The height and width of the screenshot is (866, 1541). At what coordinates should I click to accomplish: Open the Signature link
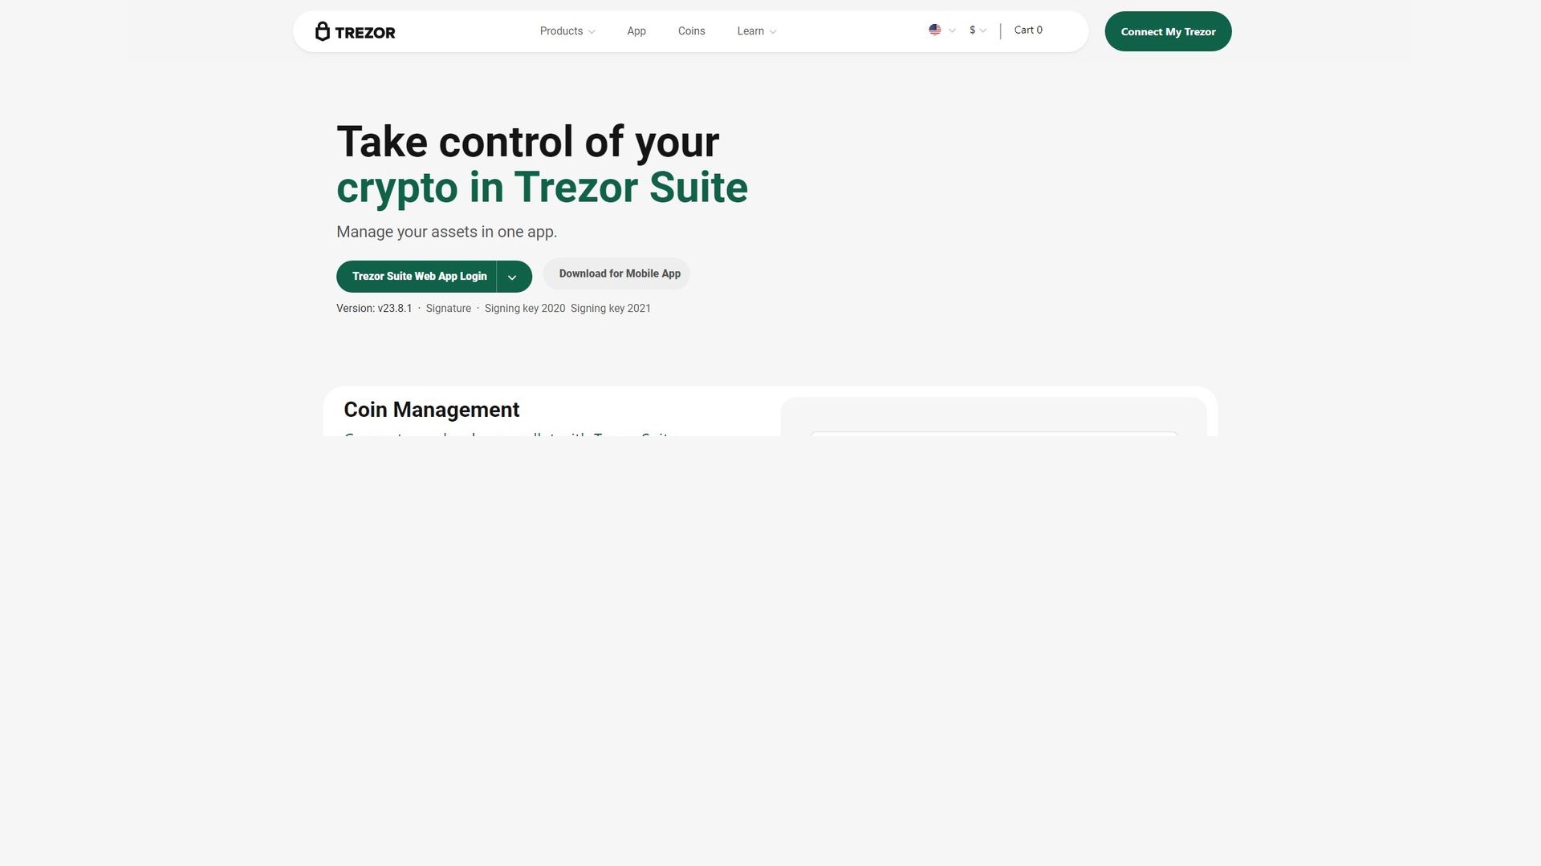point(448,309)
